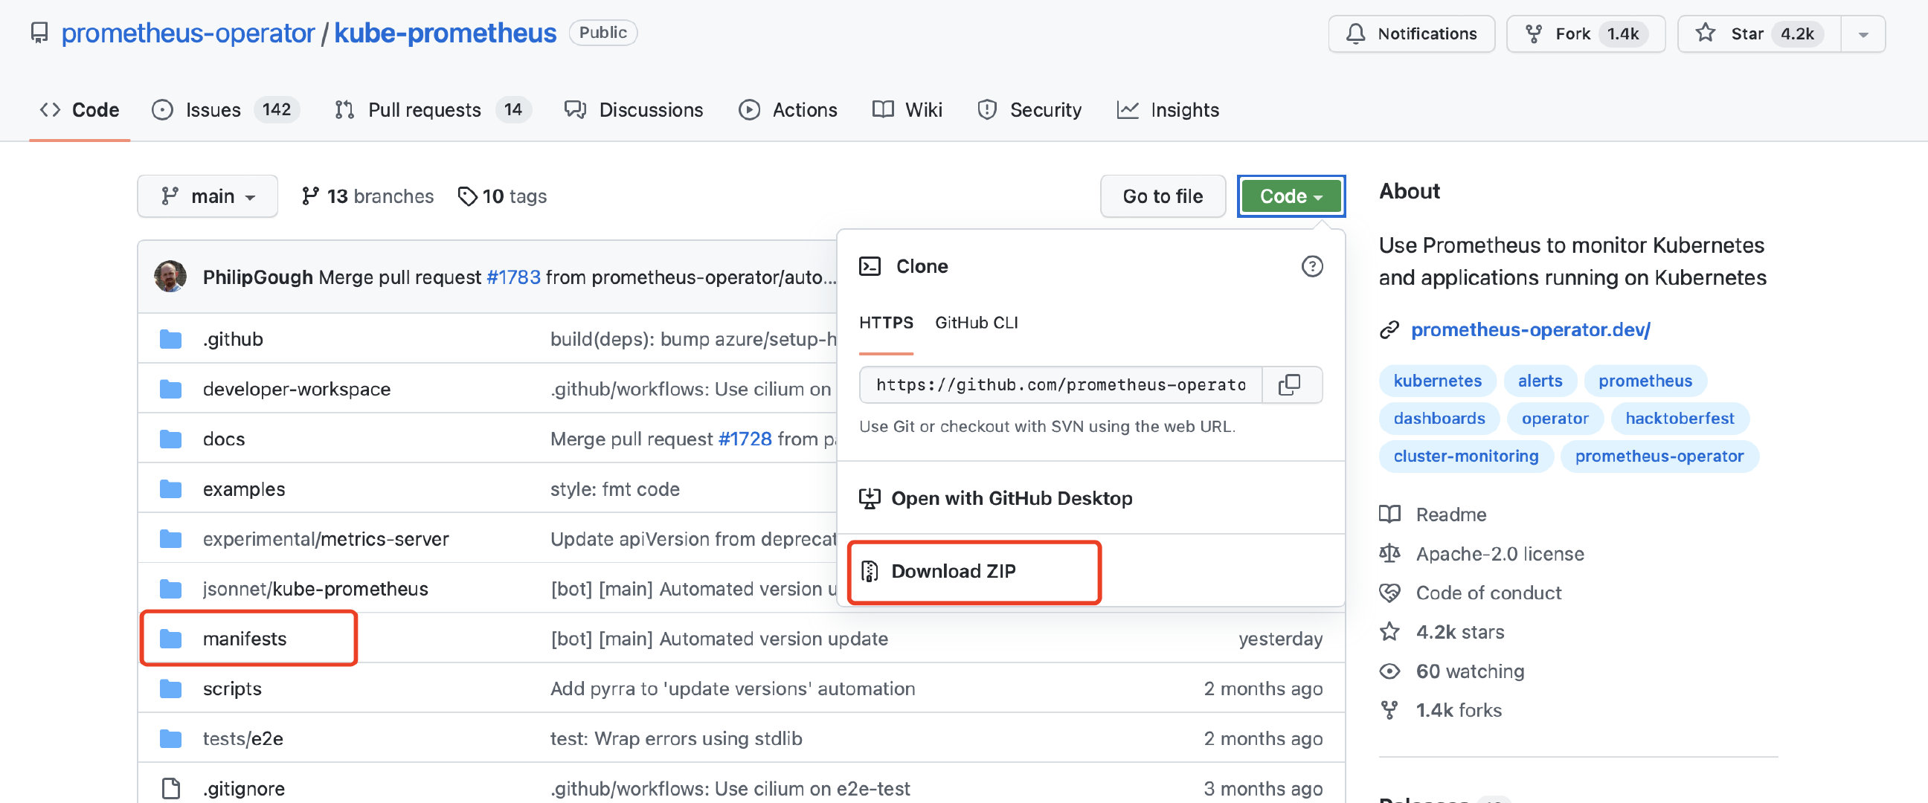Click the branch icon next to 13 branches
Image resolution: width=1928 pixels, height=803 pixels.
point(312,196)
